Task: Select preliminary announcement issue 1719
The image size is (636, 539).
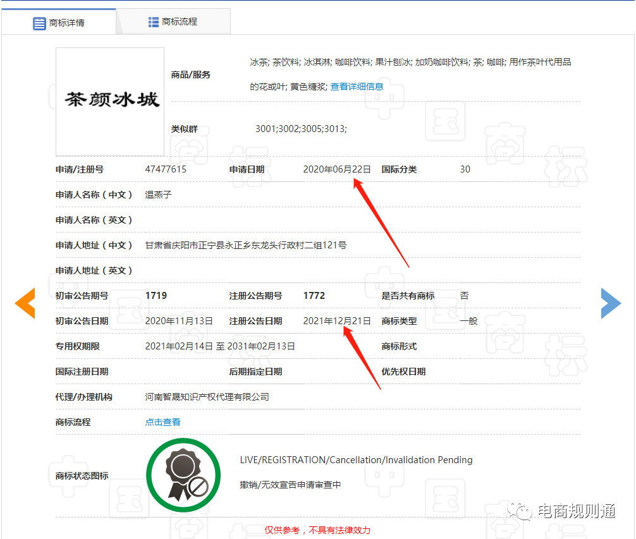Action: click(x=156, y=296)
